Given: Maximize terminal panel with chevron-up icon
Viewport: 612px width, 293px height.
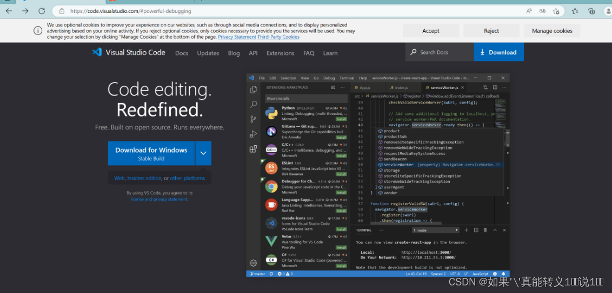Looking at the screenshot, I should (x=495, y=230).
